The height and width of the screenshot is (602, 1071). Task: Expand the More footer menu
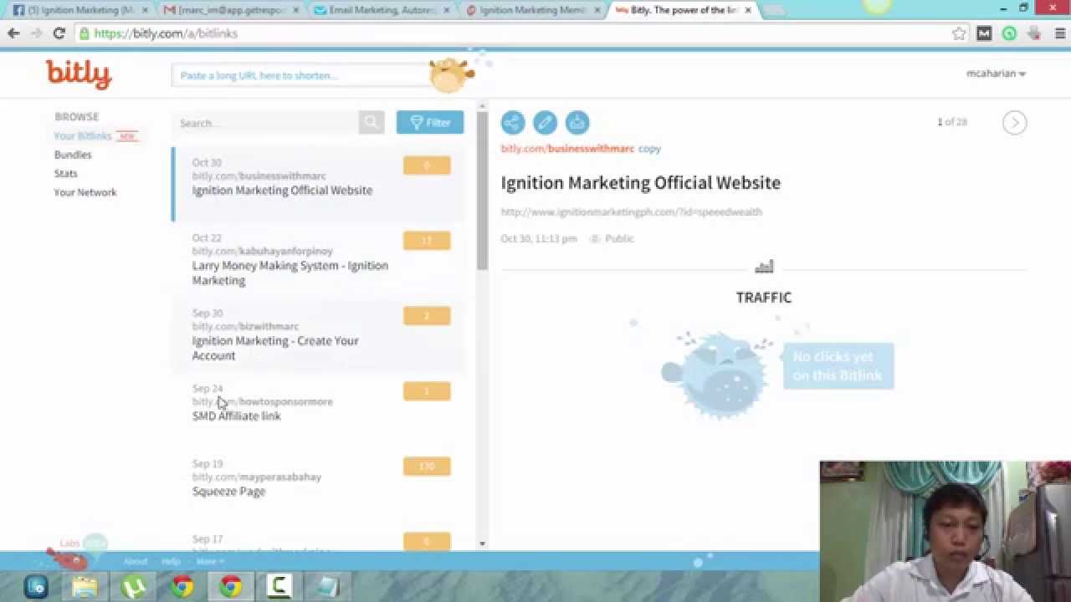coord(209,561)
